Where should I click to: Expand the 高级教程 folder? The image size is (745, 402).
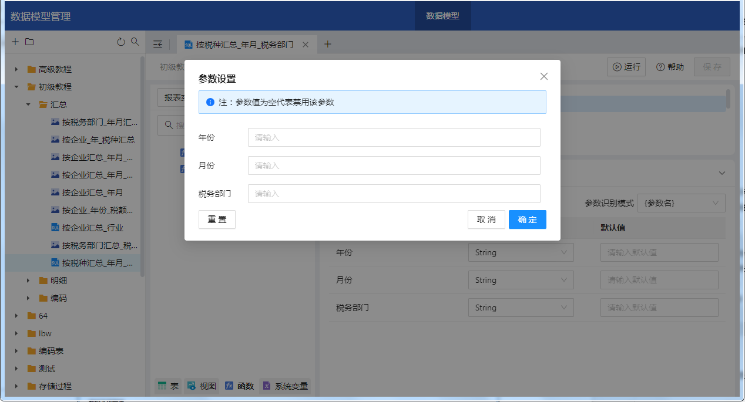[x=16, y=69]
